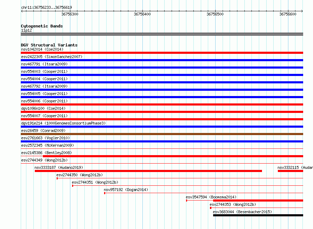This screenshot has height=229, width=313.
Task: Click ruler position 36756400
Action: (142, 14)
